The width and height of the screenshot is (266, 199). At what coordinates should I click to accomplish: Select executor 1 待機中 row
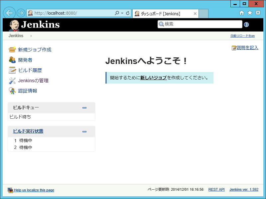pos(52,140)
